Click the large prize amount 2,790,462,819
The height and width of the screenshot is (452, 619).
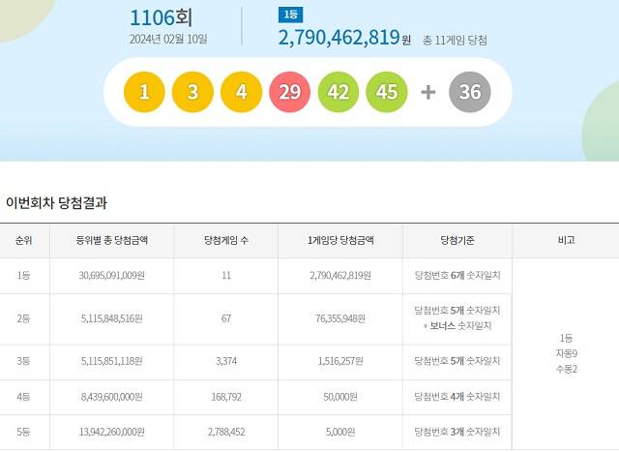pyautogui.click(x=339, y=38)
